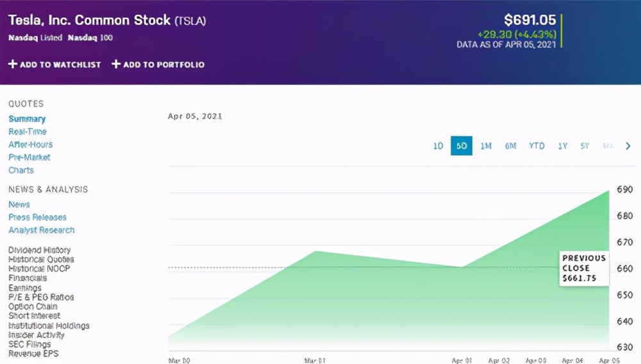Open the Revenue EPS page
This screenshot has width=641, height=364.
(33, 354)
